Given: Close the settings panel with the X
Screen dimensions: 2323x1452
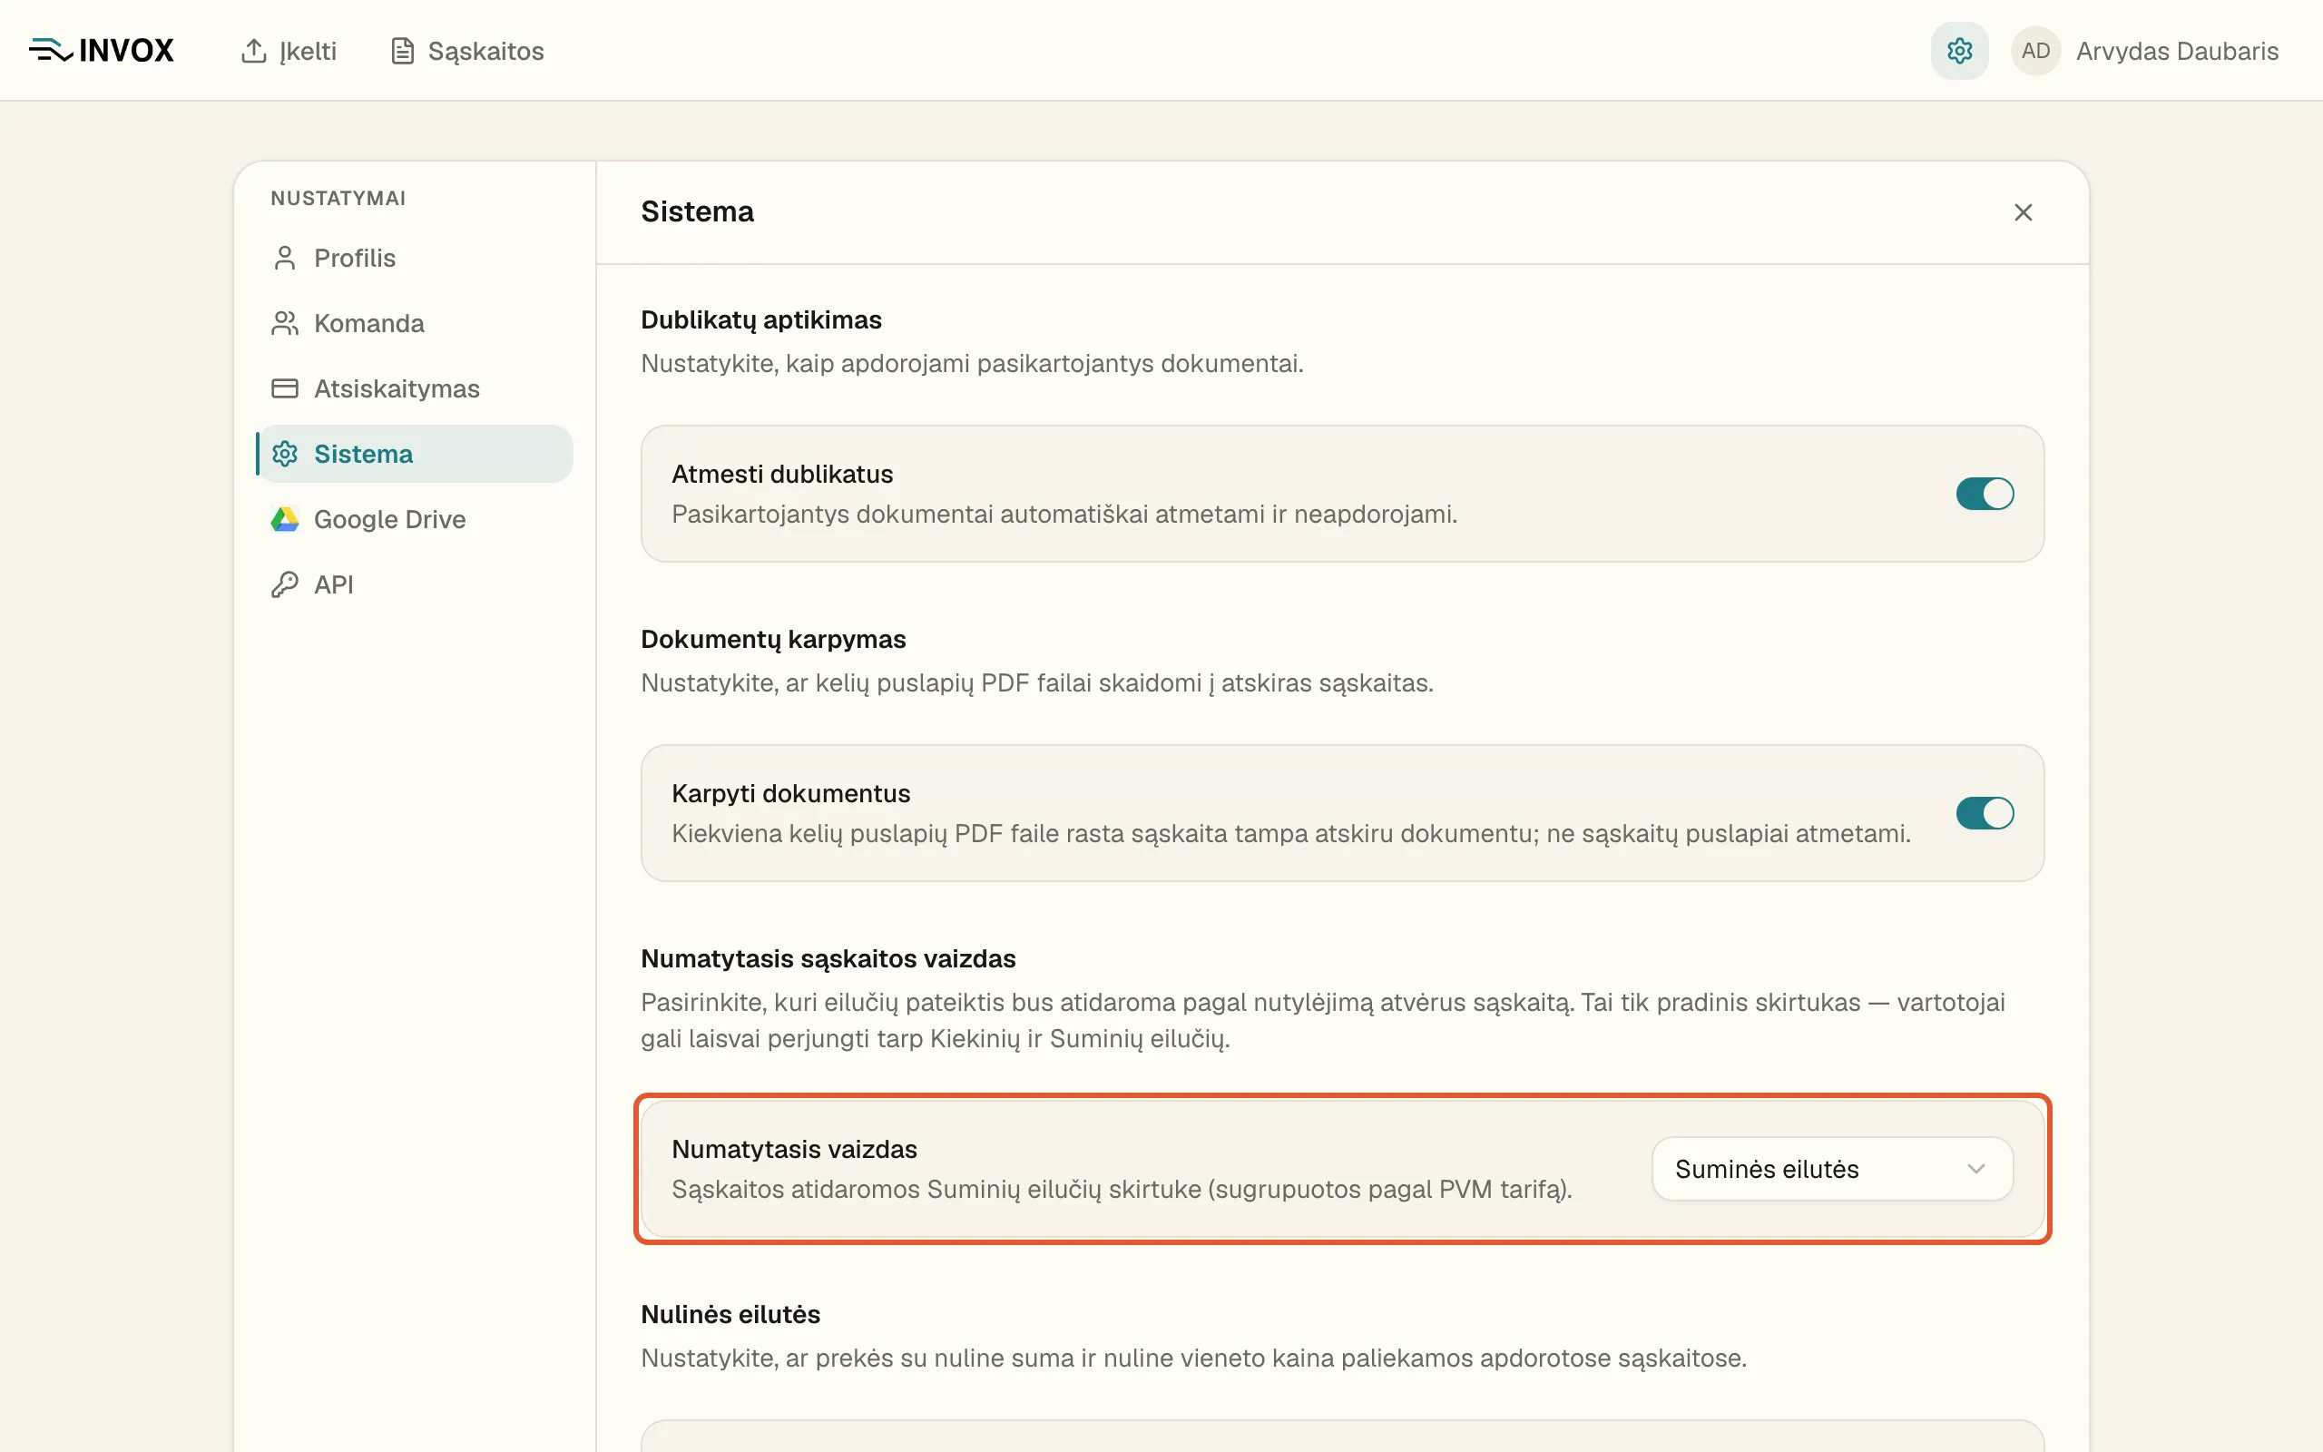Looking at the screenshot, I should (x=2023, y=212).
